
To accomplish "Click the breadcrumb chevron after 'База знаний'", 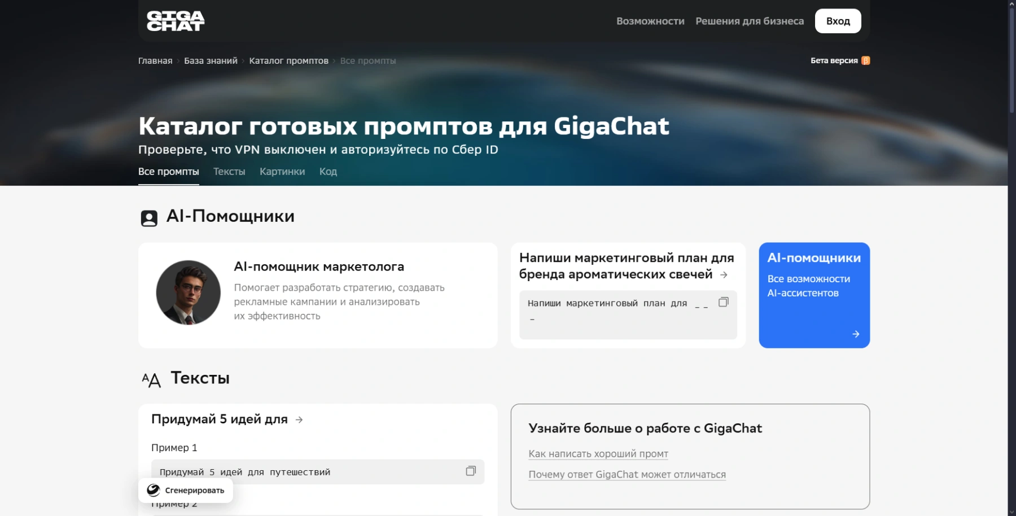I will [243, 60].
